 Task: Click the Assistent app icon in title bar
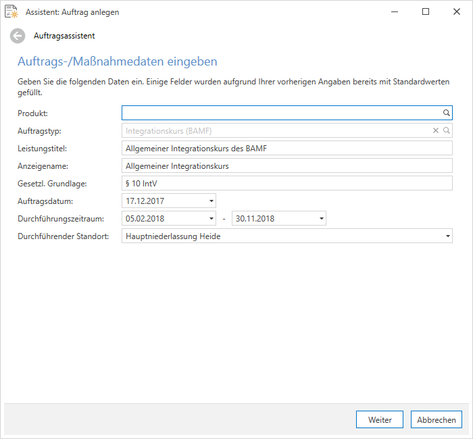pos(11,11)
